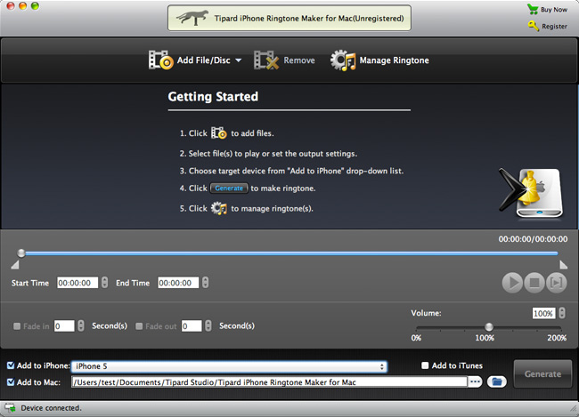Uncheck the Add to Mac checkbox
579x417 pixels.
coord(11,382)
